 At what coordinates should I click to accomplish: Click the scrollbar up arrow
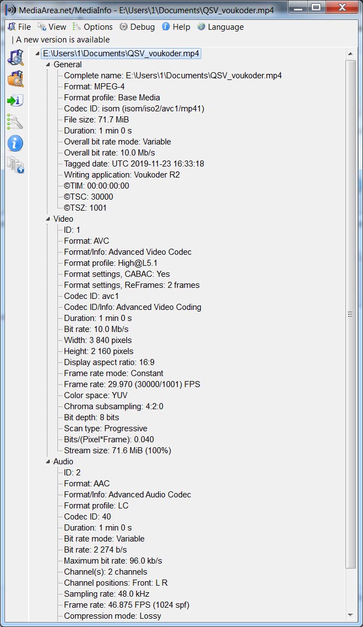coord(351,53)
